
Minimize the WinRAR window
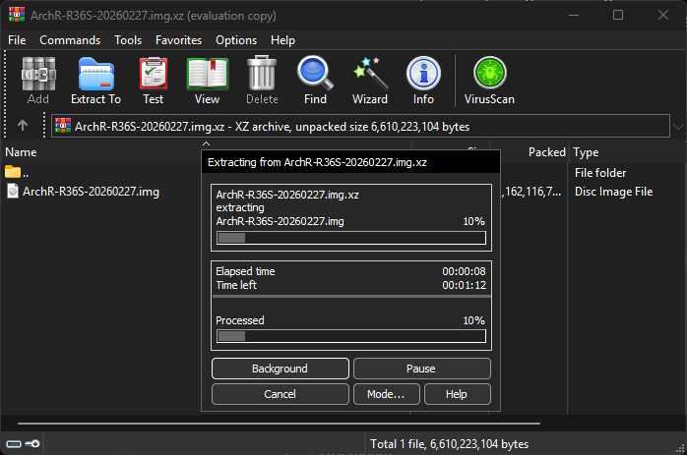(x=574, y=16)
